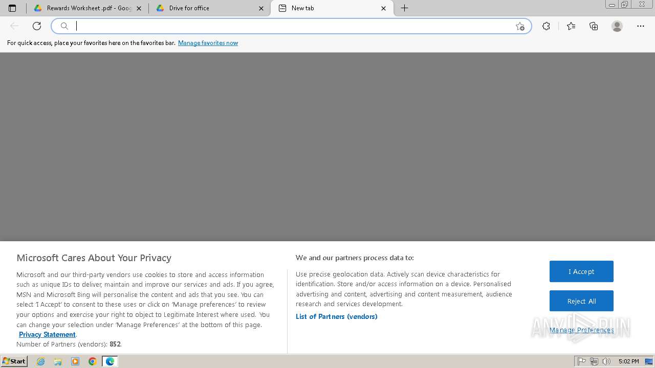This screenshot has height=368, width=655.
Task: Add this page to favorites star icon
Action: pyautogui.click(x=520, y=27)
